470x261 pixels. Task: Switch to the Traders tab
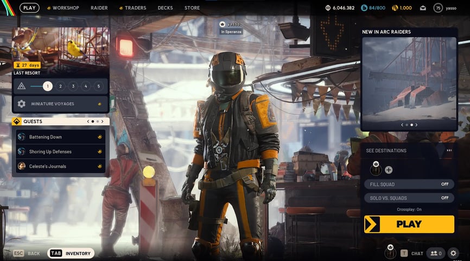[x=132, y=8]
